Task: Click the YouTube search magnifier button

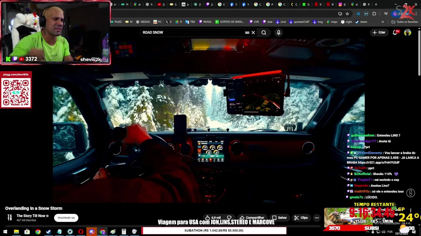Action: (264, 32)
